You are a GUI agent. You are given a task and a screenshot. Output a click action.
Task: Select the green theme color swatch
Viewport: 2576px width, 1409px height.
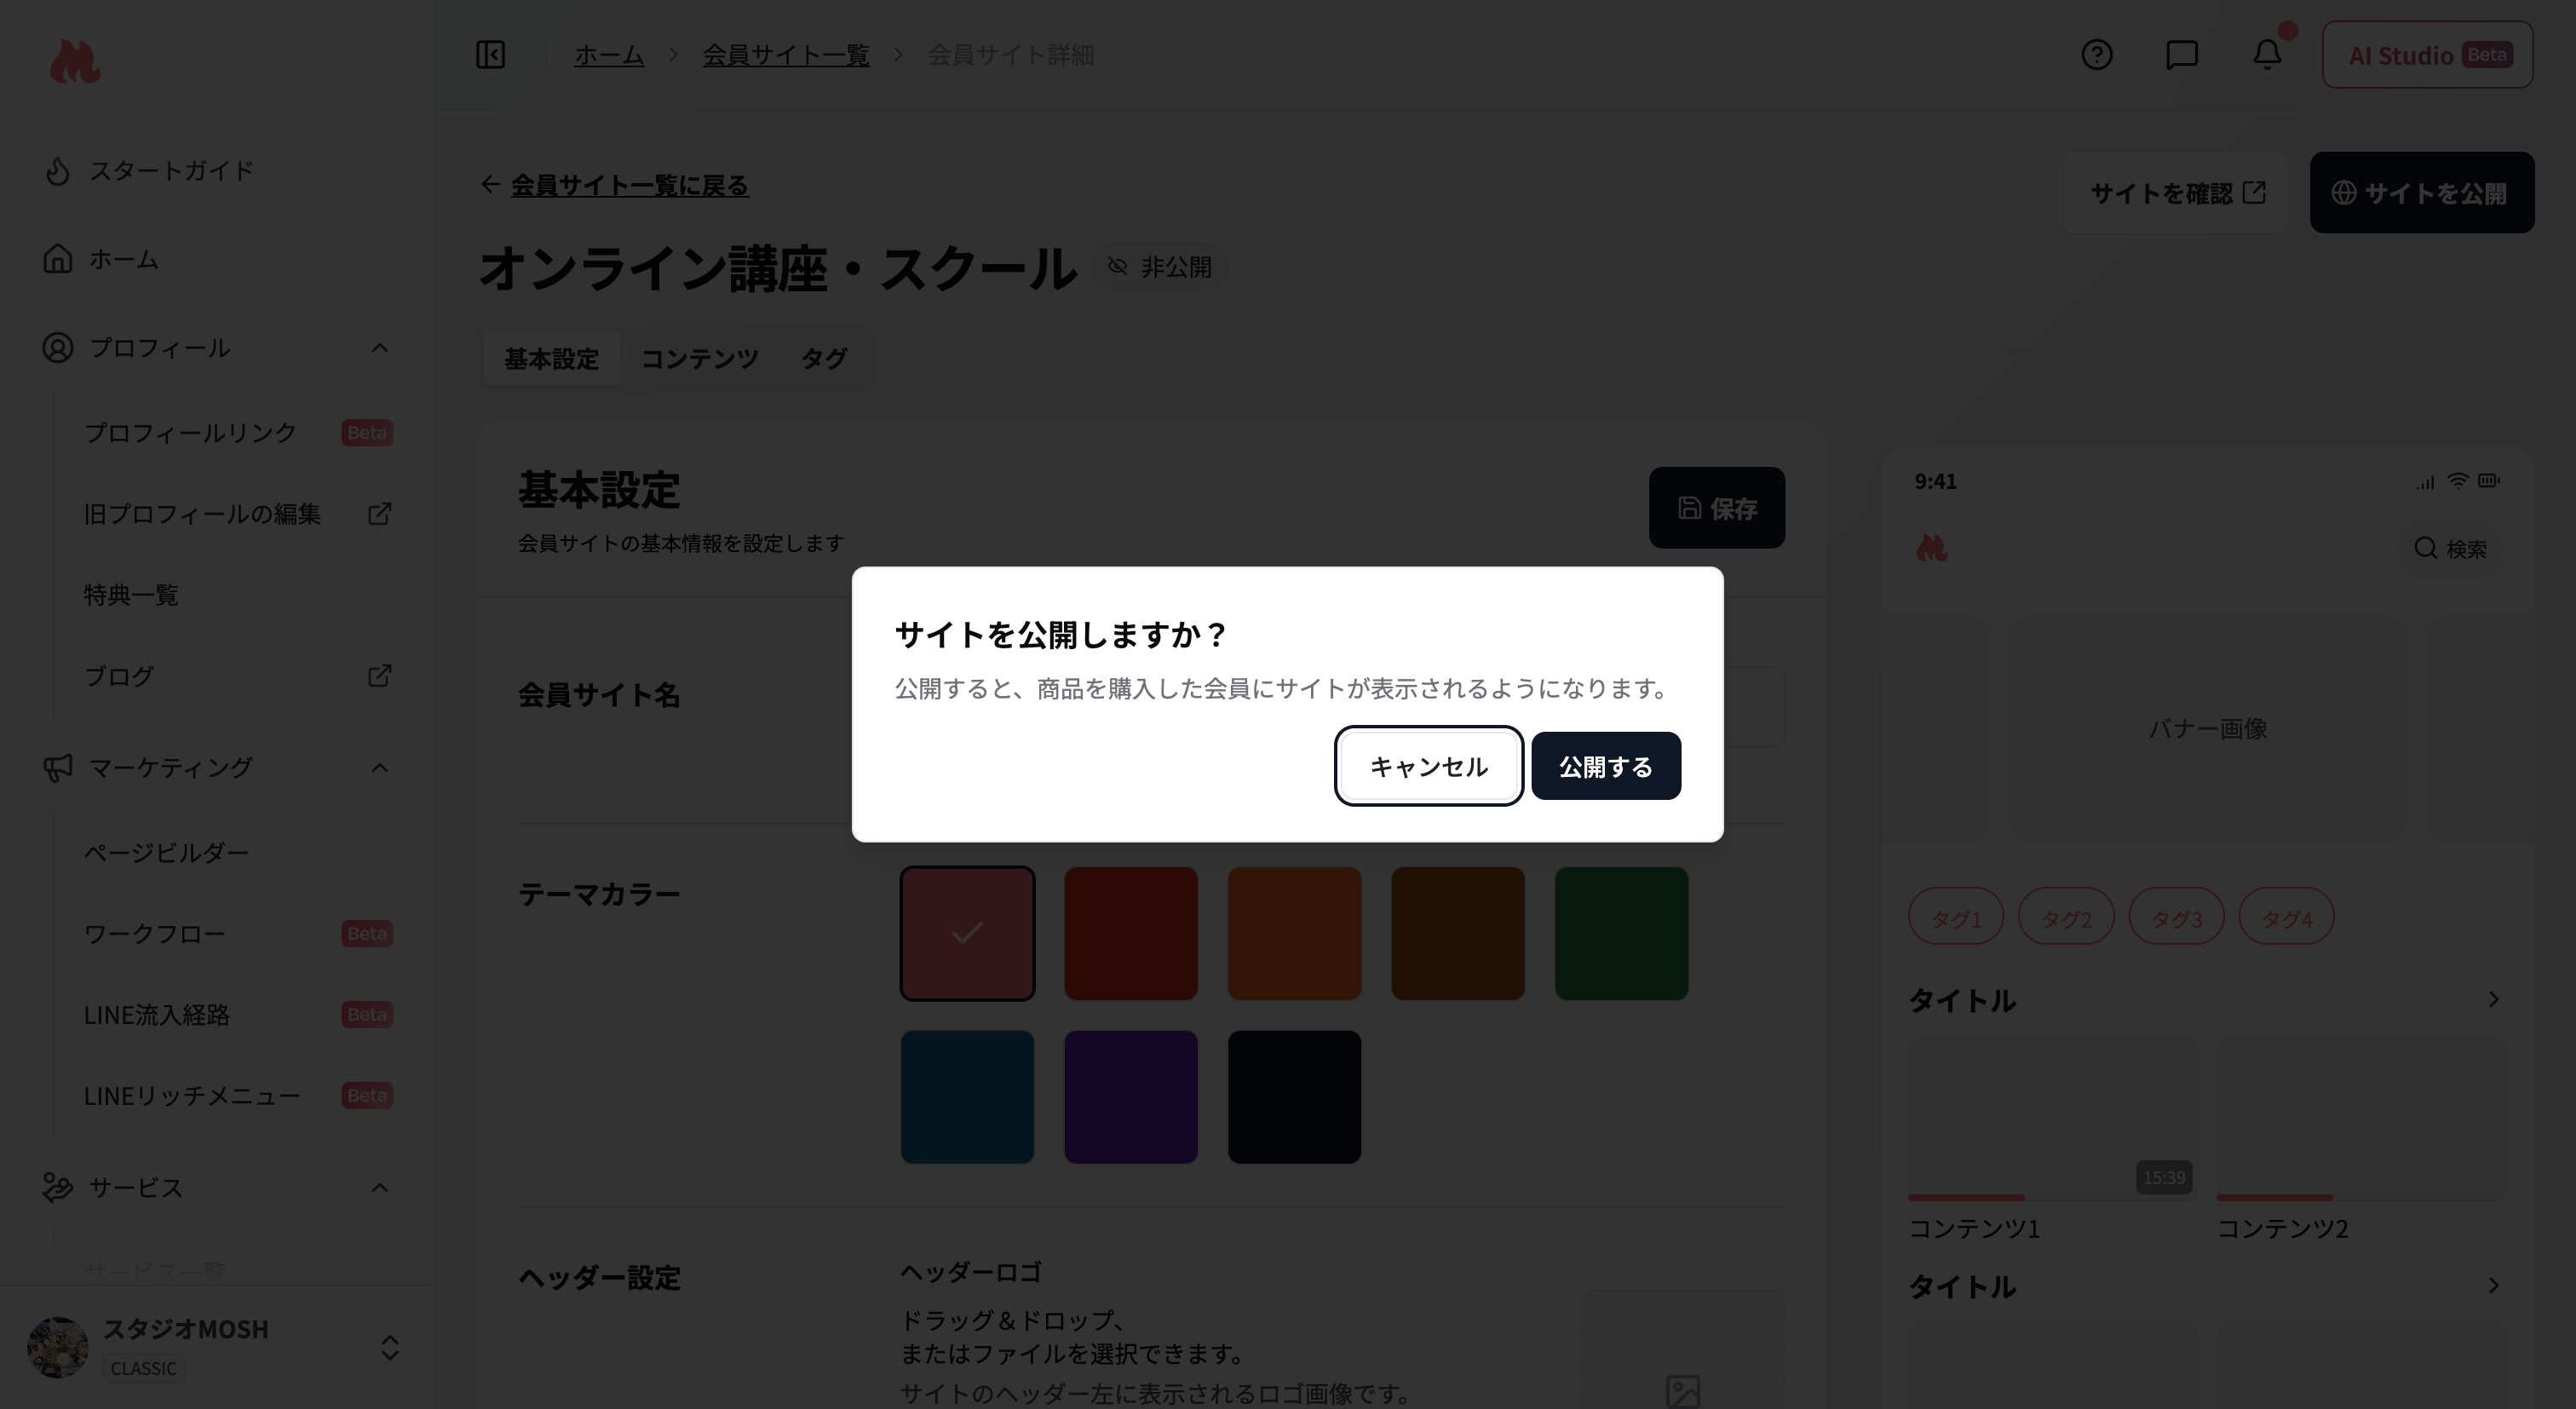click(x=1621, y=933)
